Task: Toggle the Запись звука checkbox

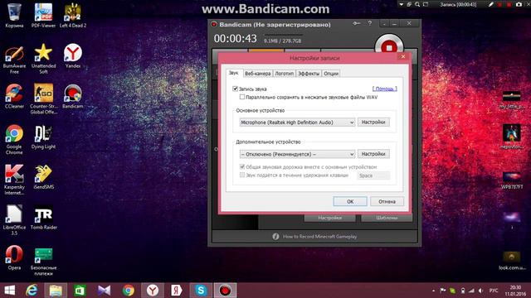Action: [235, 89]
